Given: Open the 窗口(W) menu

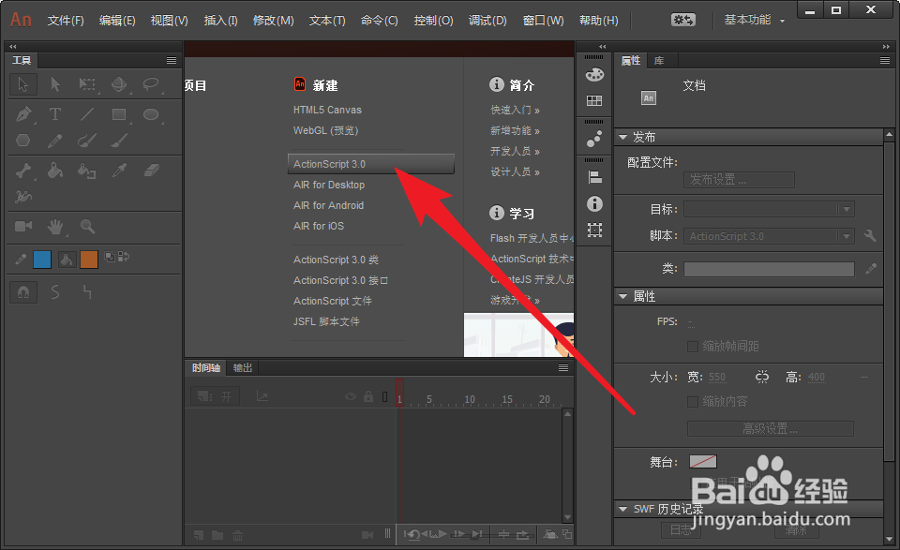Looking at the screenshot, I should (x=543, y=21).
